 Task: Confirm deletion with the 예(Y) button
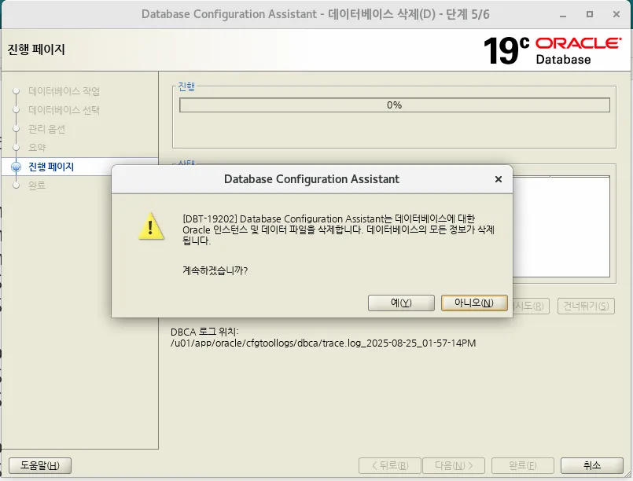pos(401,303)
